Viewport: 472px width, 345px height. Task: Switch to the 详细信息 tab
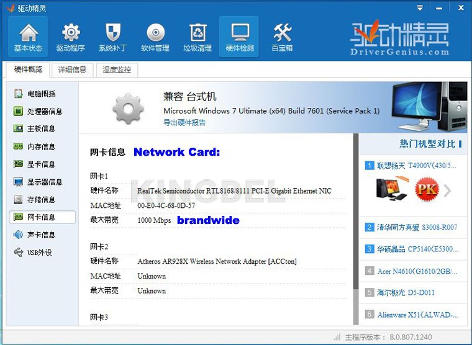[72, 69]
